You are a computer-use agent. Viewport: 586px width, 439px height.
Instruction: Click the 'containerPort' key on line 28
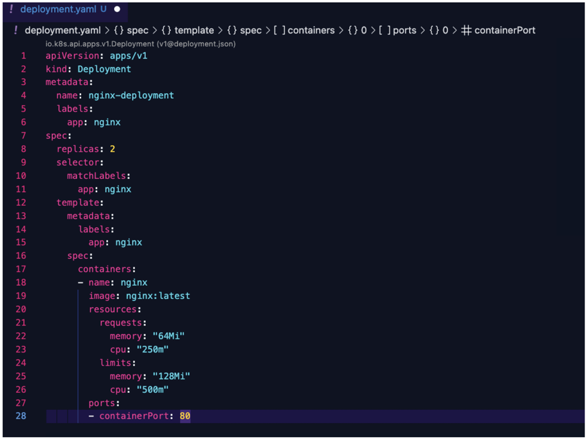(x=134, y=416)
